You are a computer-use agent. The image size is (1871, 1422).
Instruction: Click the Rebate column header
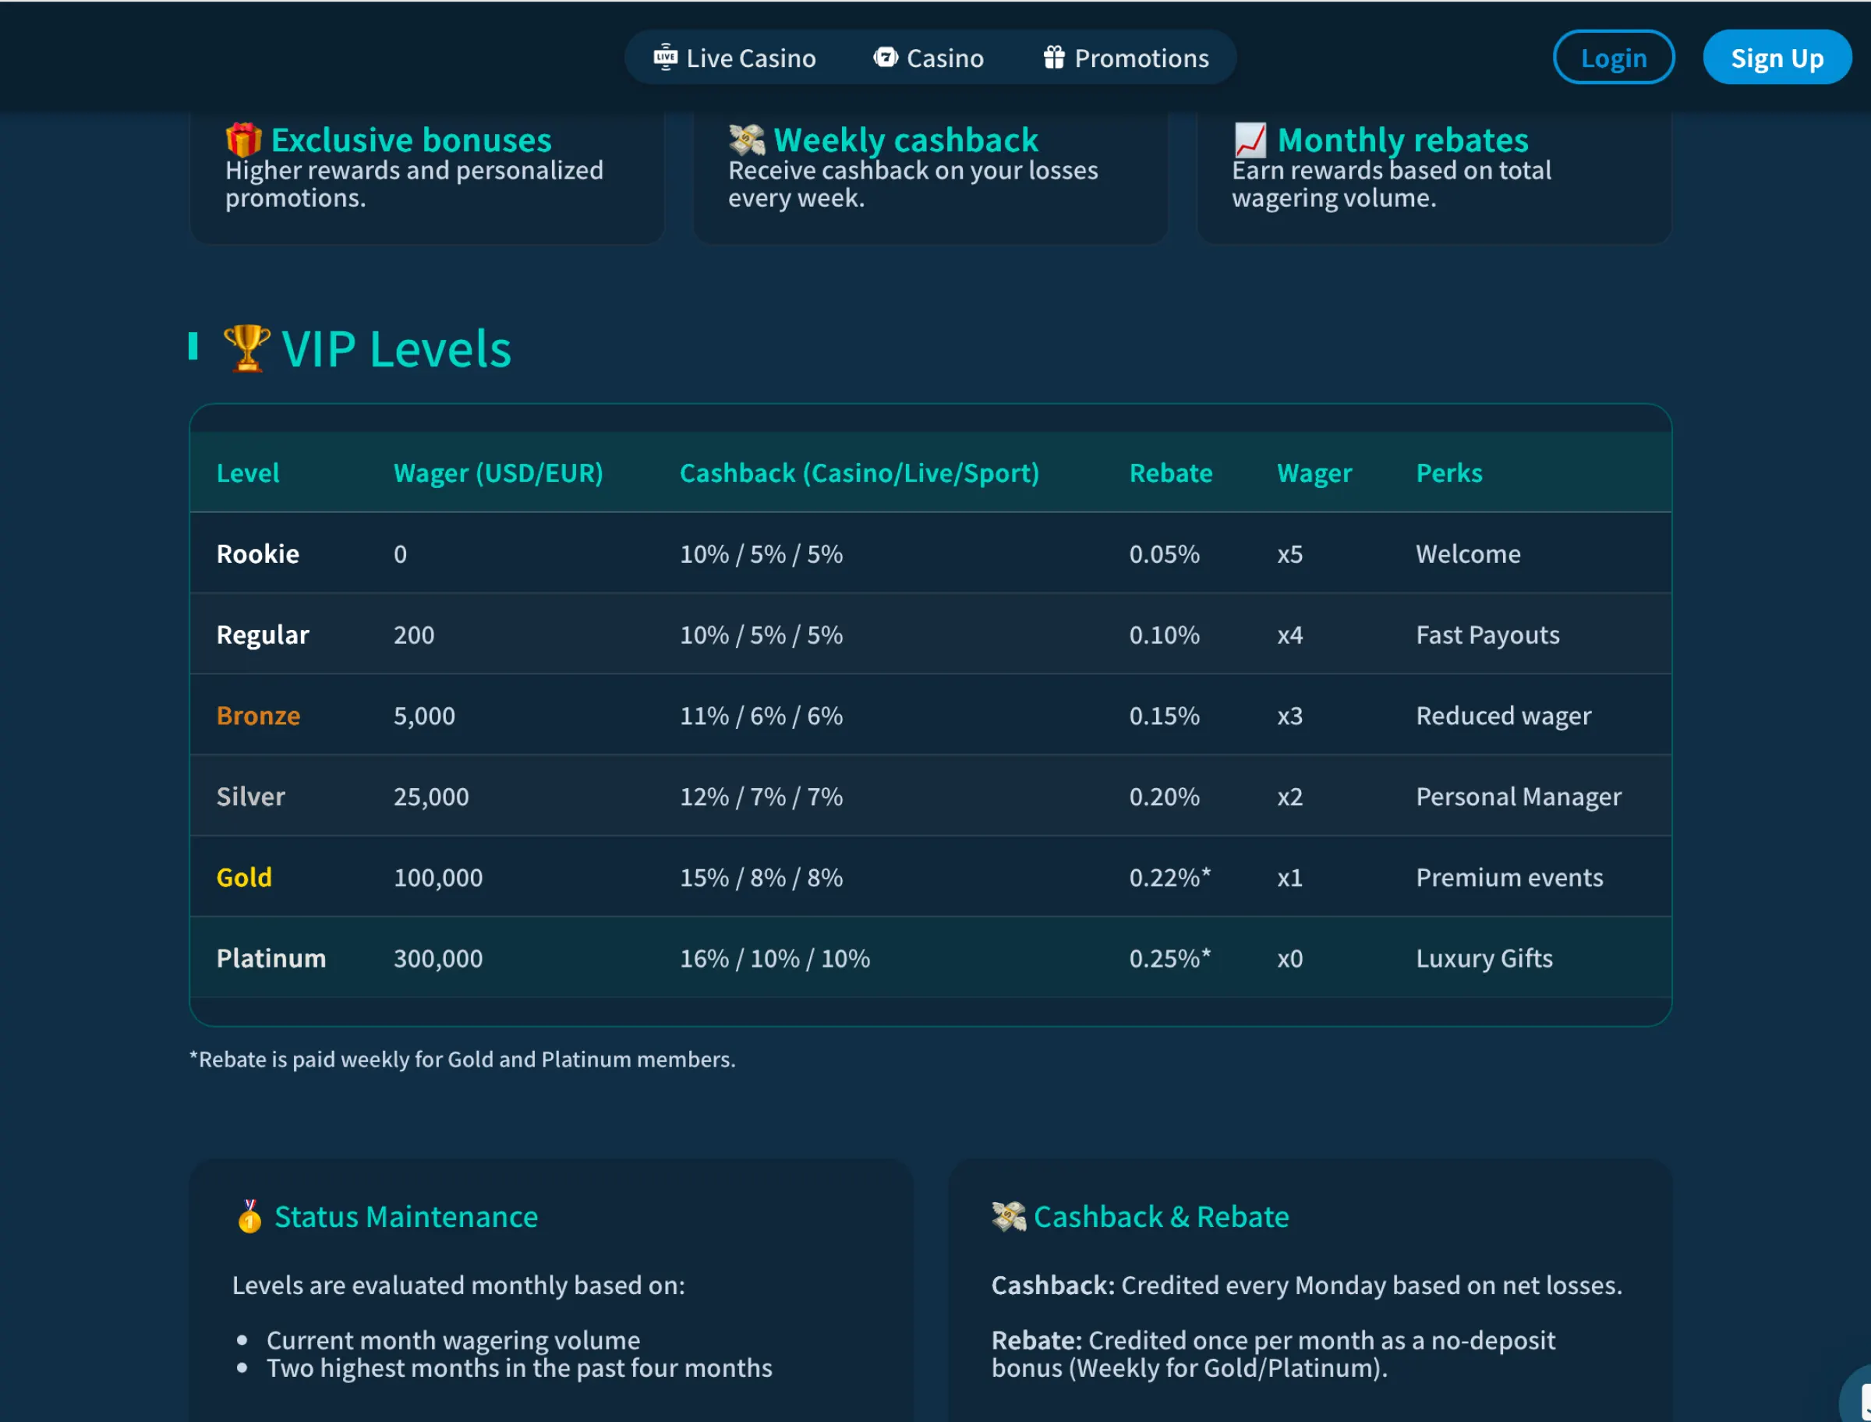pos(1170,472)
